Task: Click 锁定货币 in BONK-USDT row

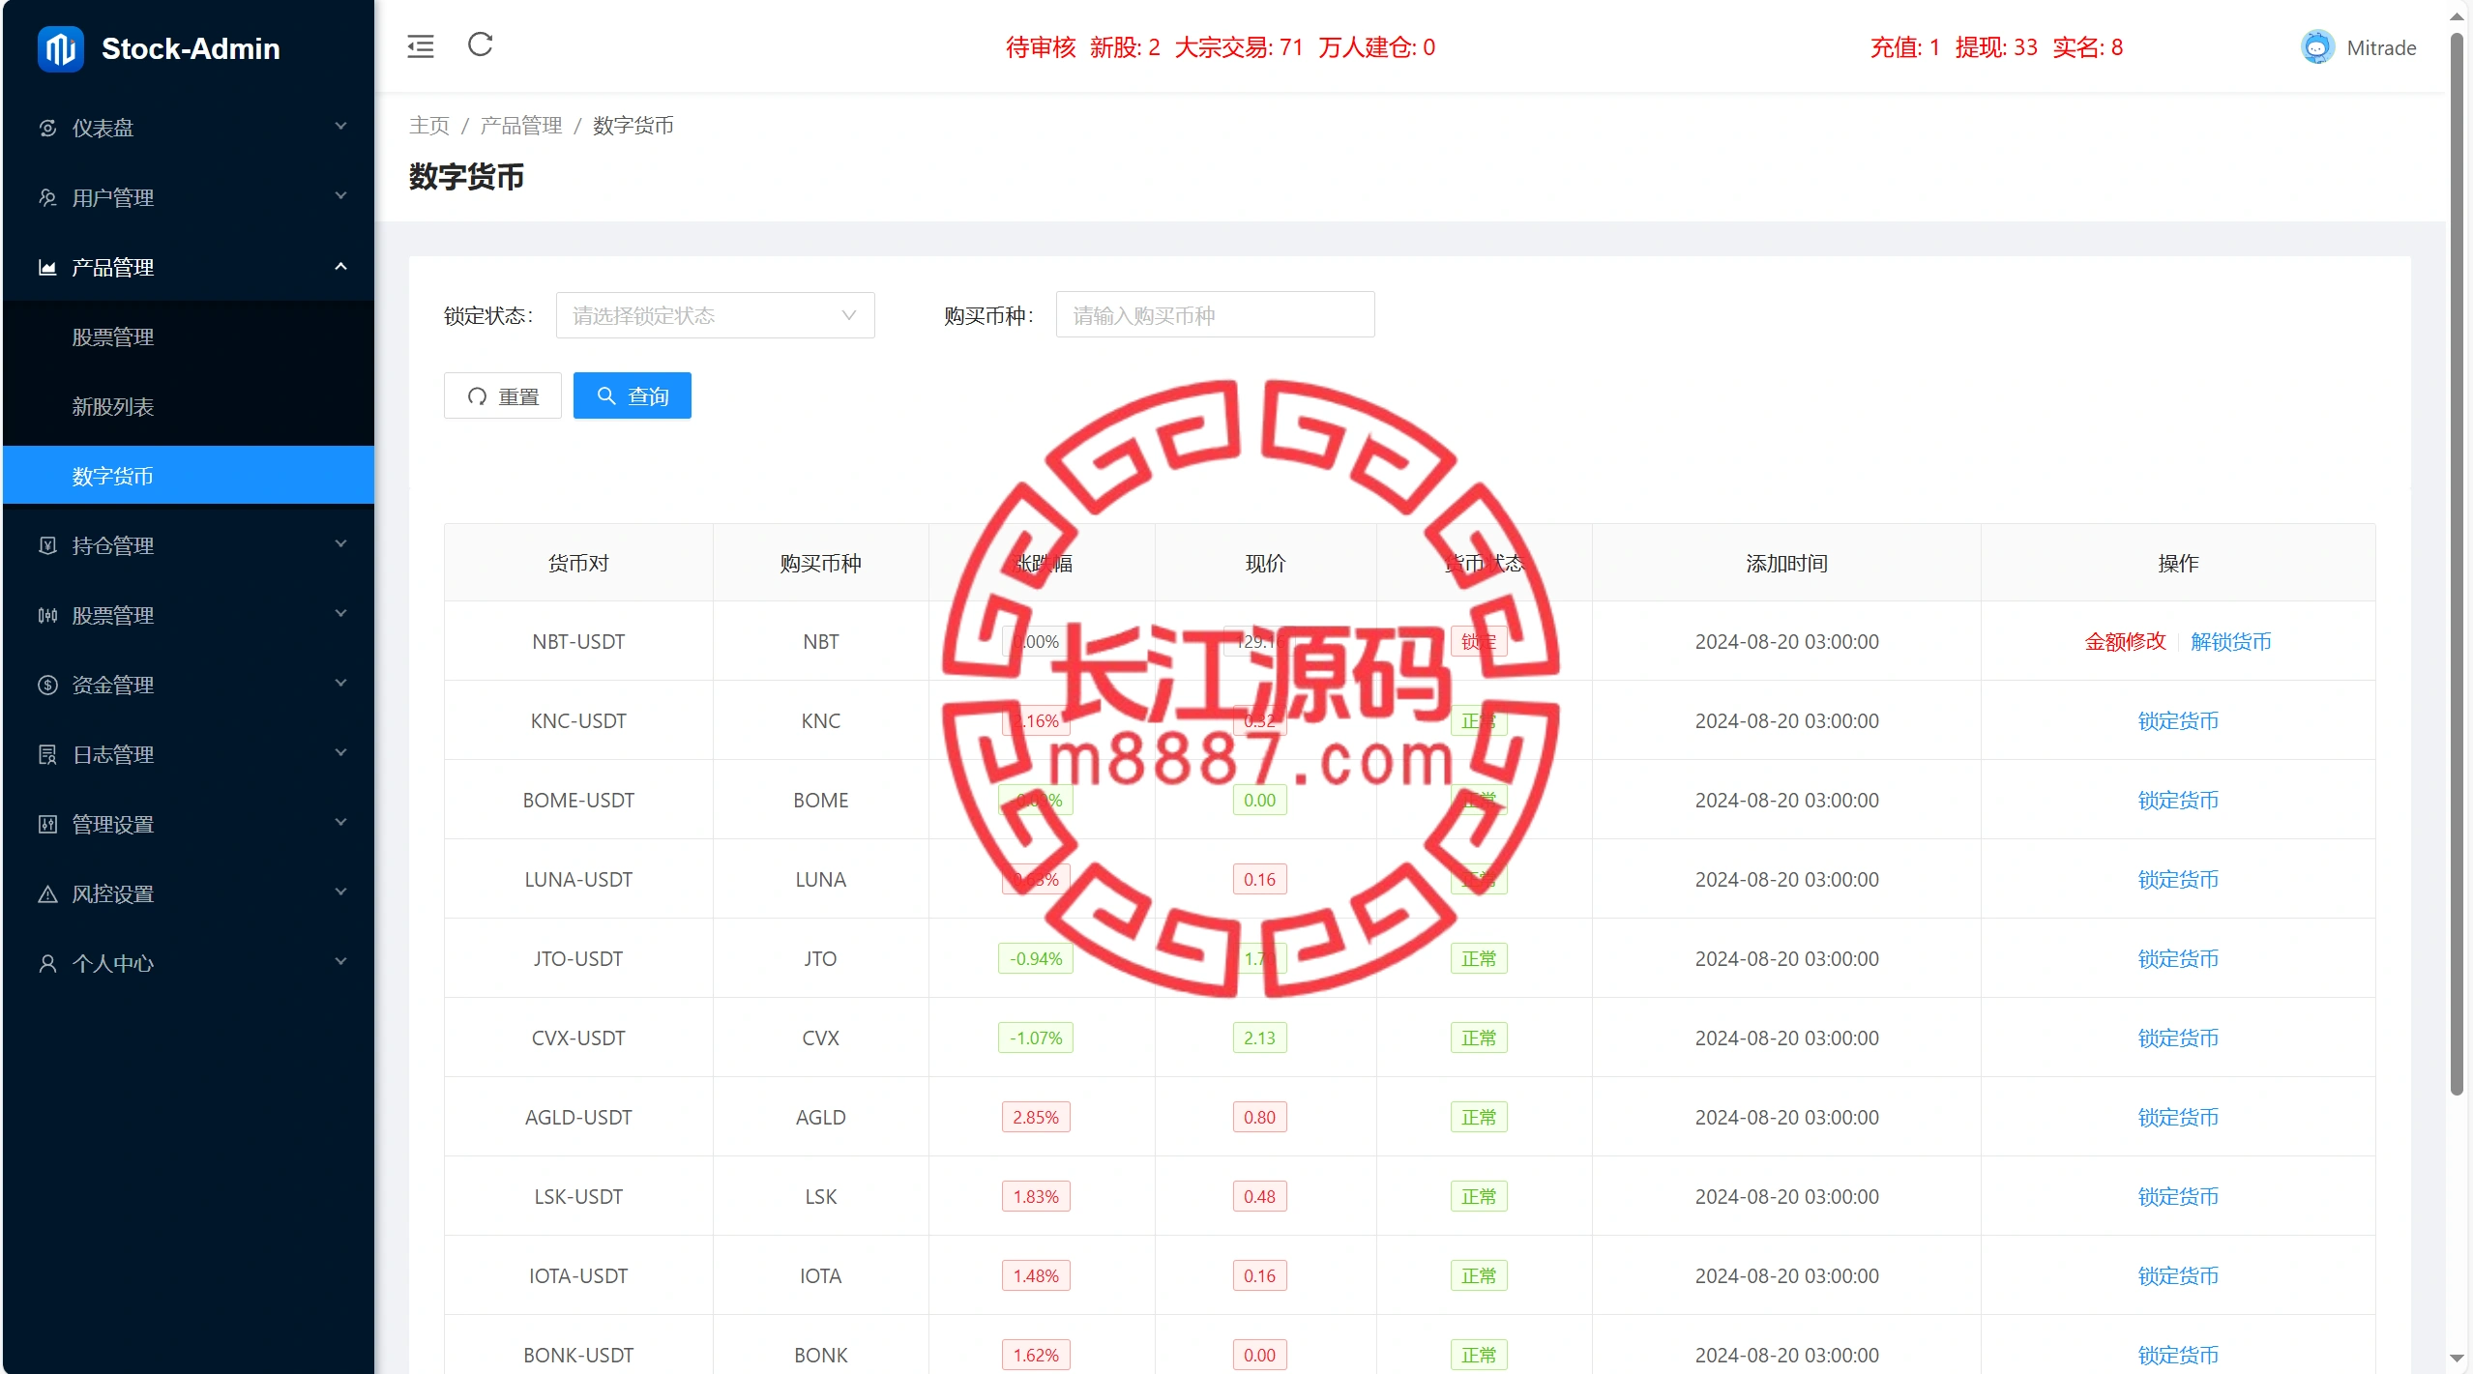Action: click(2178, 1355)
